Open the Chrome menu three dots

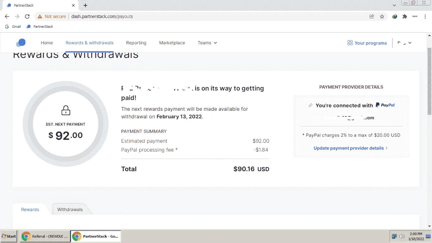[x=425, y=16]
